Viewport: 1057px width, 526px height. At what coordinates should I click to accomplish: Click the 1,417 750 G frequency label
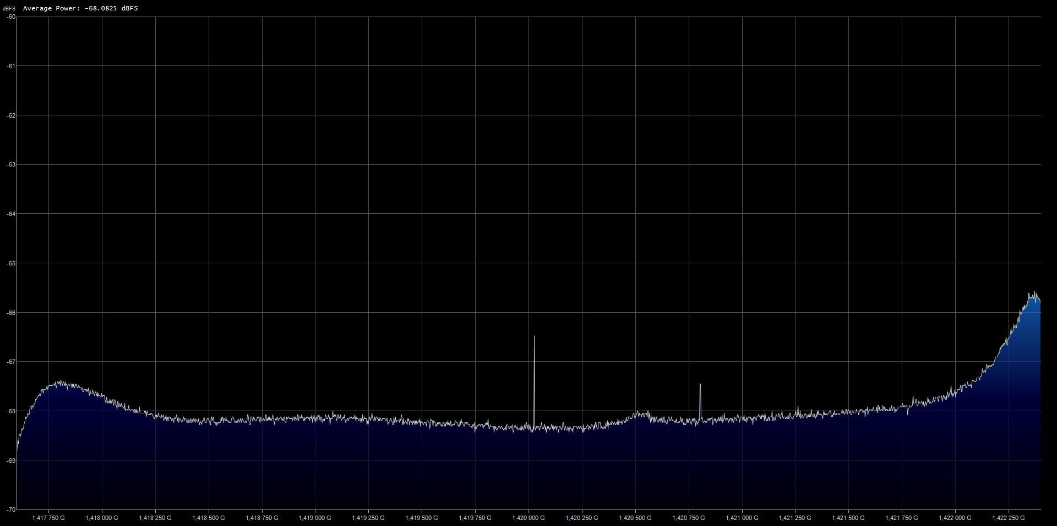click(x=48, y=518)
